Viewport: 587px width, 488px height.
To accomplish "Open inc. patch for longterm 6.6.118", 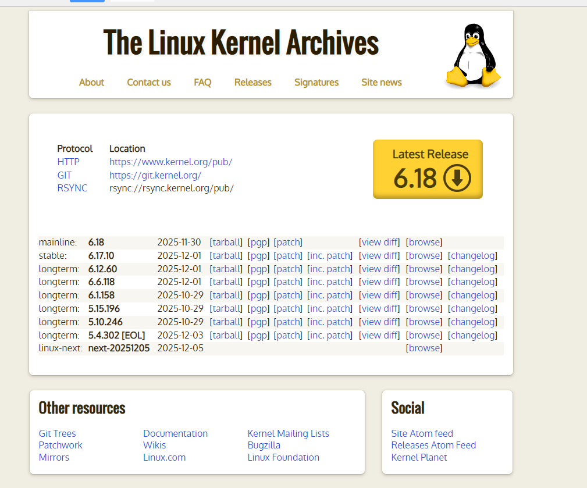I will (330, 282).
